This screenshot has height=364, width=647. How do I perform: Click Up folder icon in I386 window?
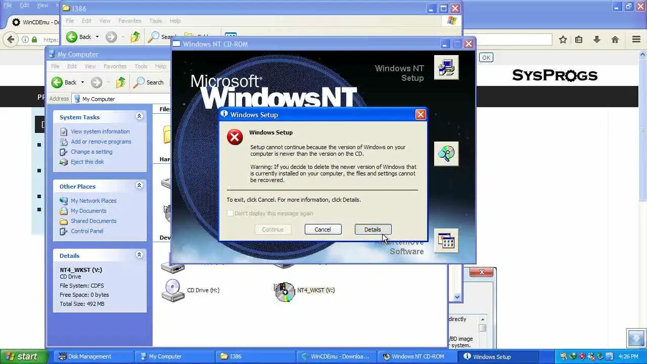click(135, 37)
